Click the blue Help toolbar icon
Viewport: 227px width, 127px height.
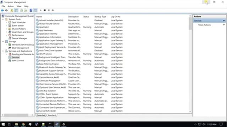click(x=31, y=10)
